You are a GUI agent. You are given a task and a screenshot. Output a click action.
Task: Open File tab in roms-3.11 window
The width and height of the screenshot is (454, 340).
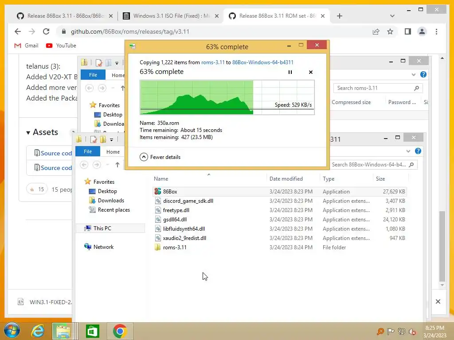[93, 75]
